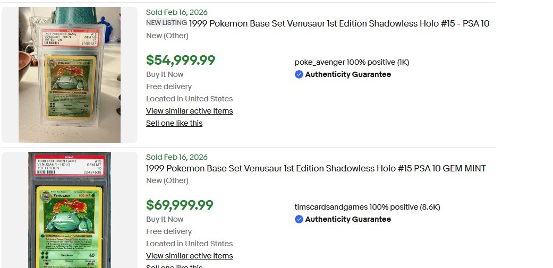Viewport: 553px width, 268px height.
Task: Click Authenticity Guarantee text on timscardsandgames' listing
Action: click(348, 220)
